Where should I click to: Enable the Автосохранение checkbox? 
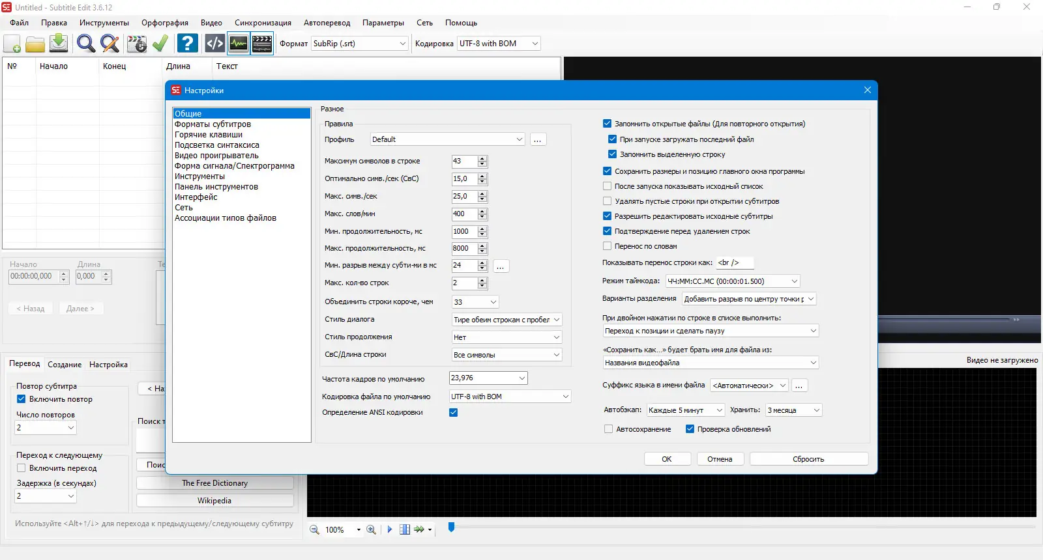[x=608, y=429]
